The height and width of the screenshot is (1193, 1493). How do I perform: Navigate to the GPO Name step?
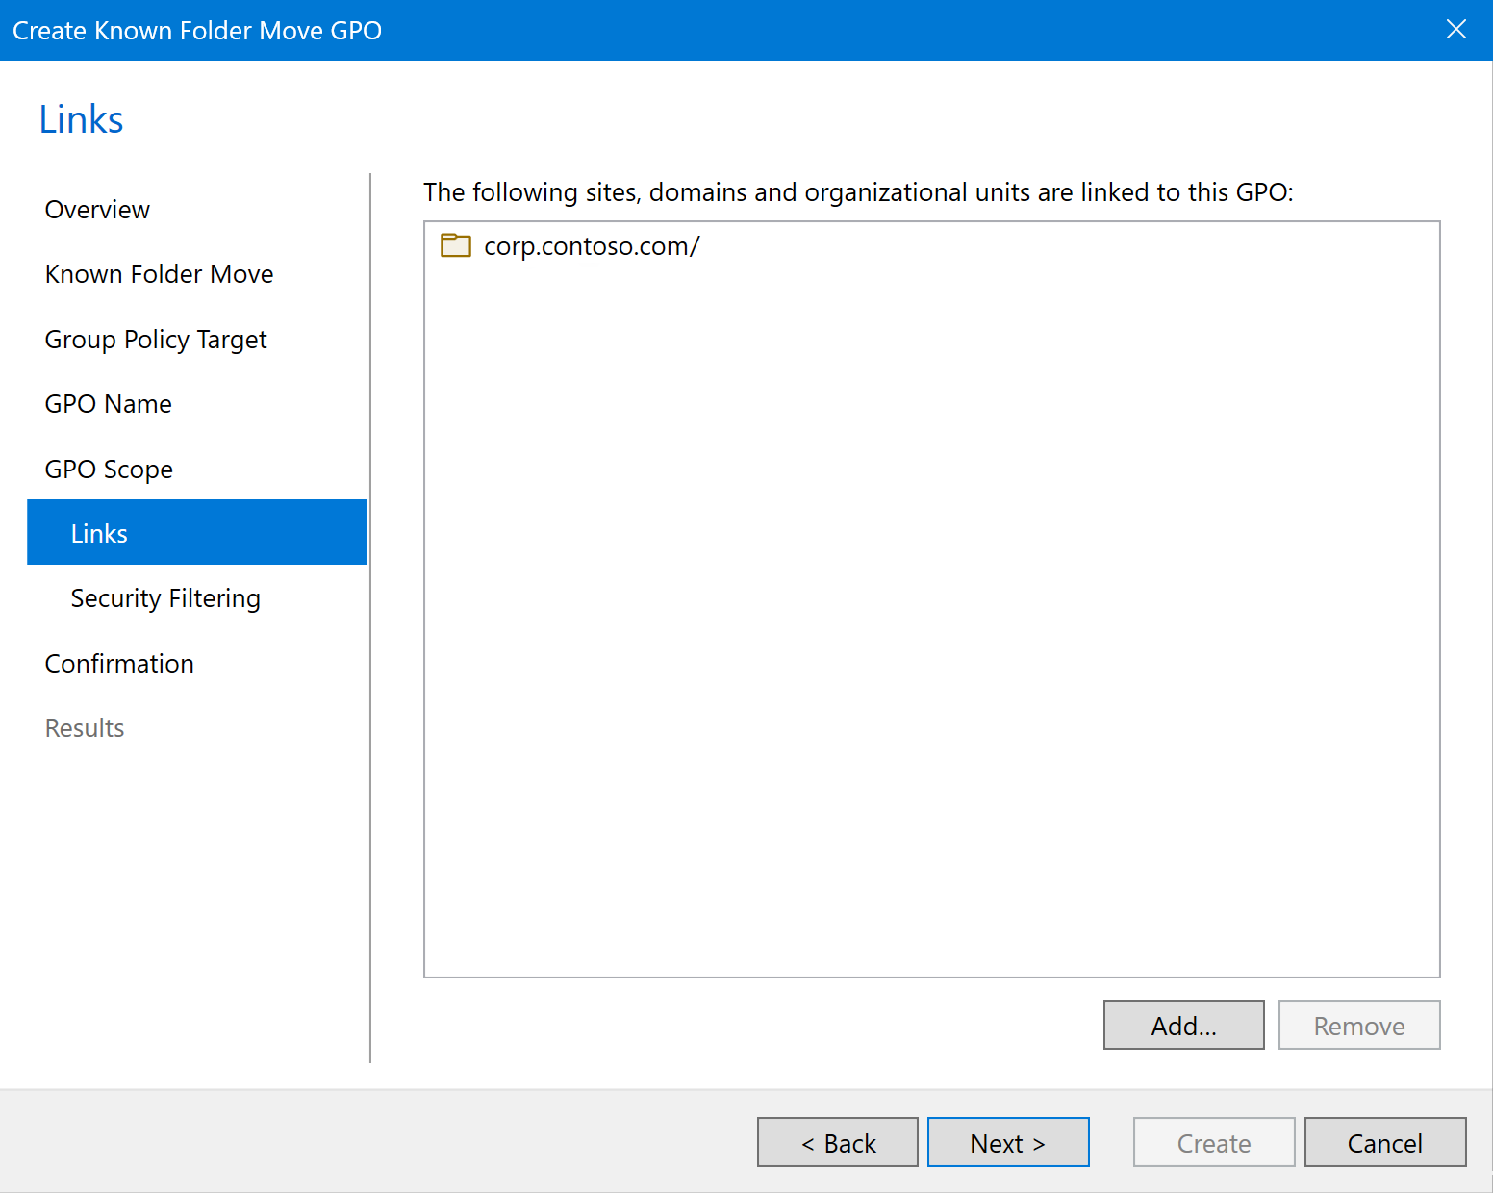109,404
